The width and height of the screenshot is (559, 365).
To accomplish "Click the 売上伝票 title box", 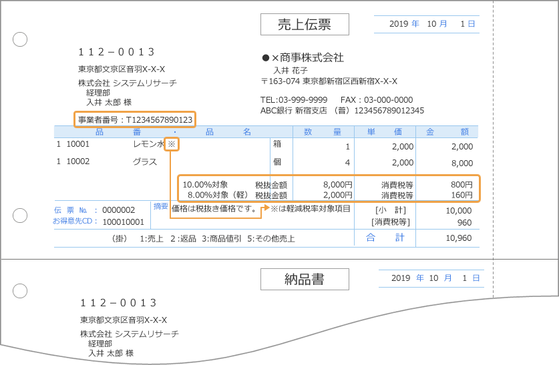I will pos(305,24).
